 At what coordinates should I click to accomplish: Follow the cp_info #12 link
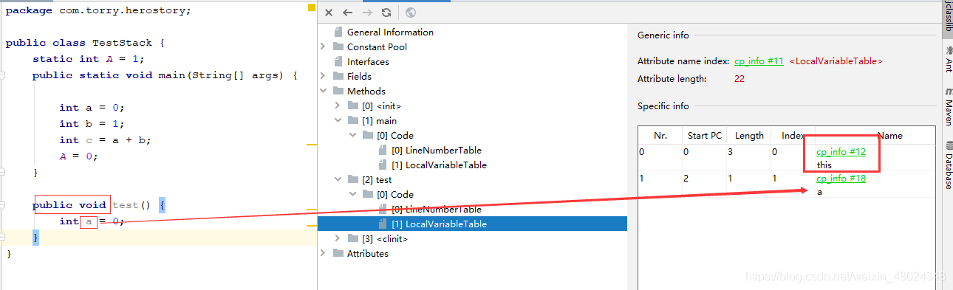pyautogui.click(x=841, y=151)
